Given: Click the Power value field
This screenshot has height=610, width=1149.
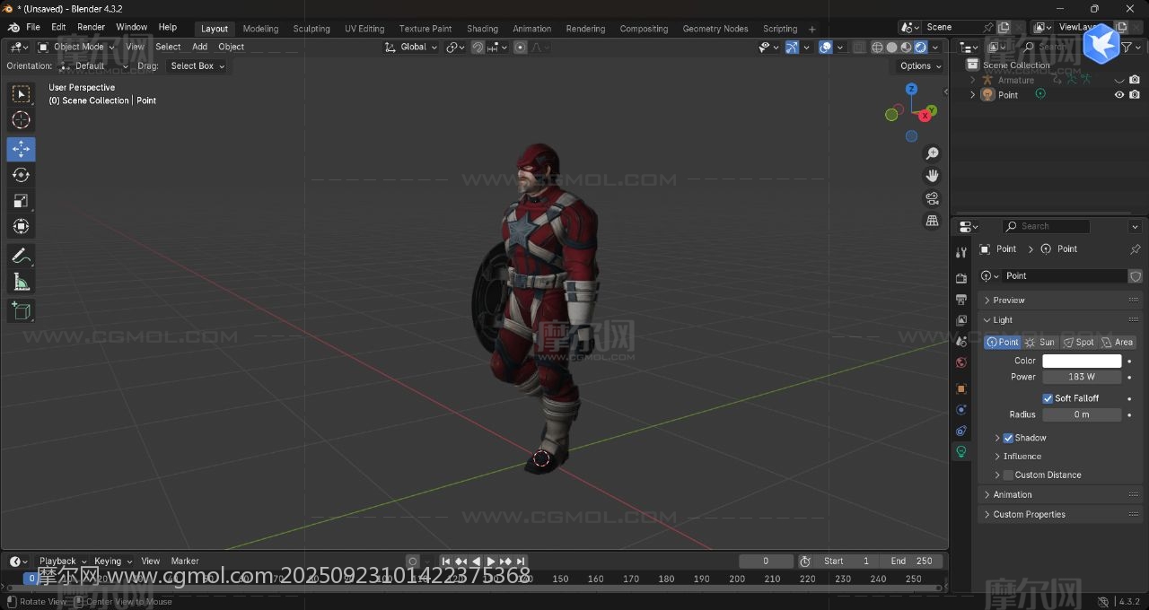Looking at the screenshot, I should 1082,377.
